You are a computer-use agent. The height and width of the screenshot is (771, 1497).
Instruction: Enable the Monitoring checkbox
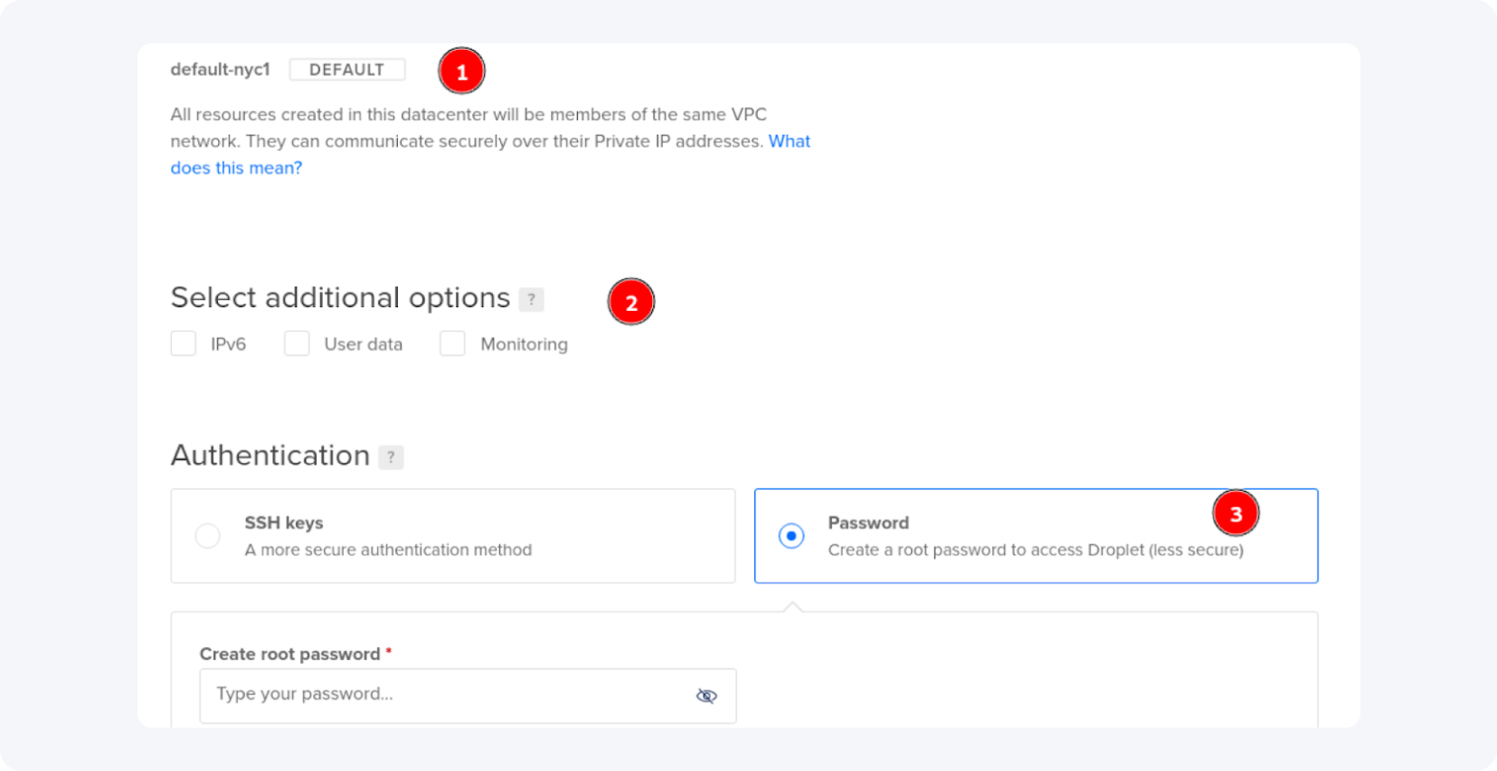[x=452, y=344]
